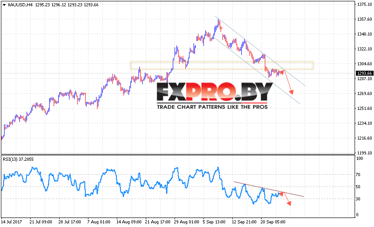Select the orange resistance zone rectangle
This screenshot has width=374, height=227.
(222, 65)
